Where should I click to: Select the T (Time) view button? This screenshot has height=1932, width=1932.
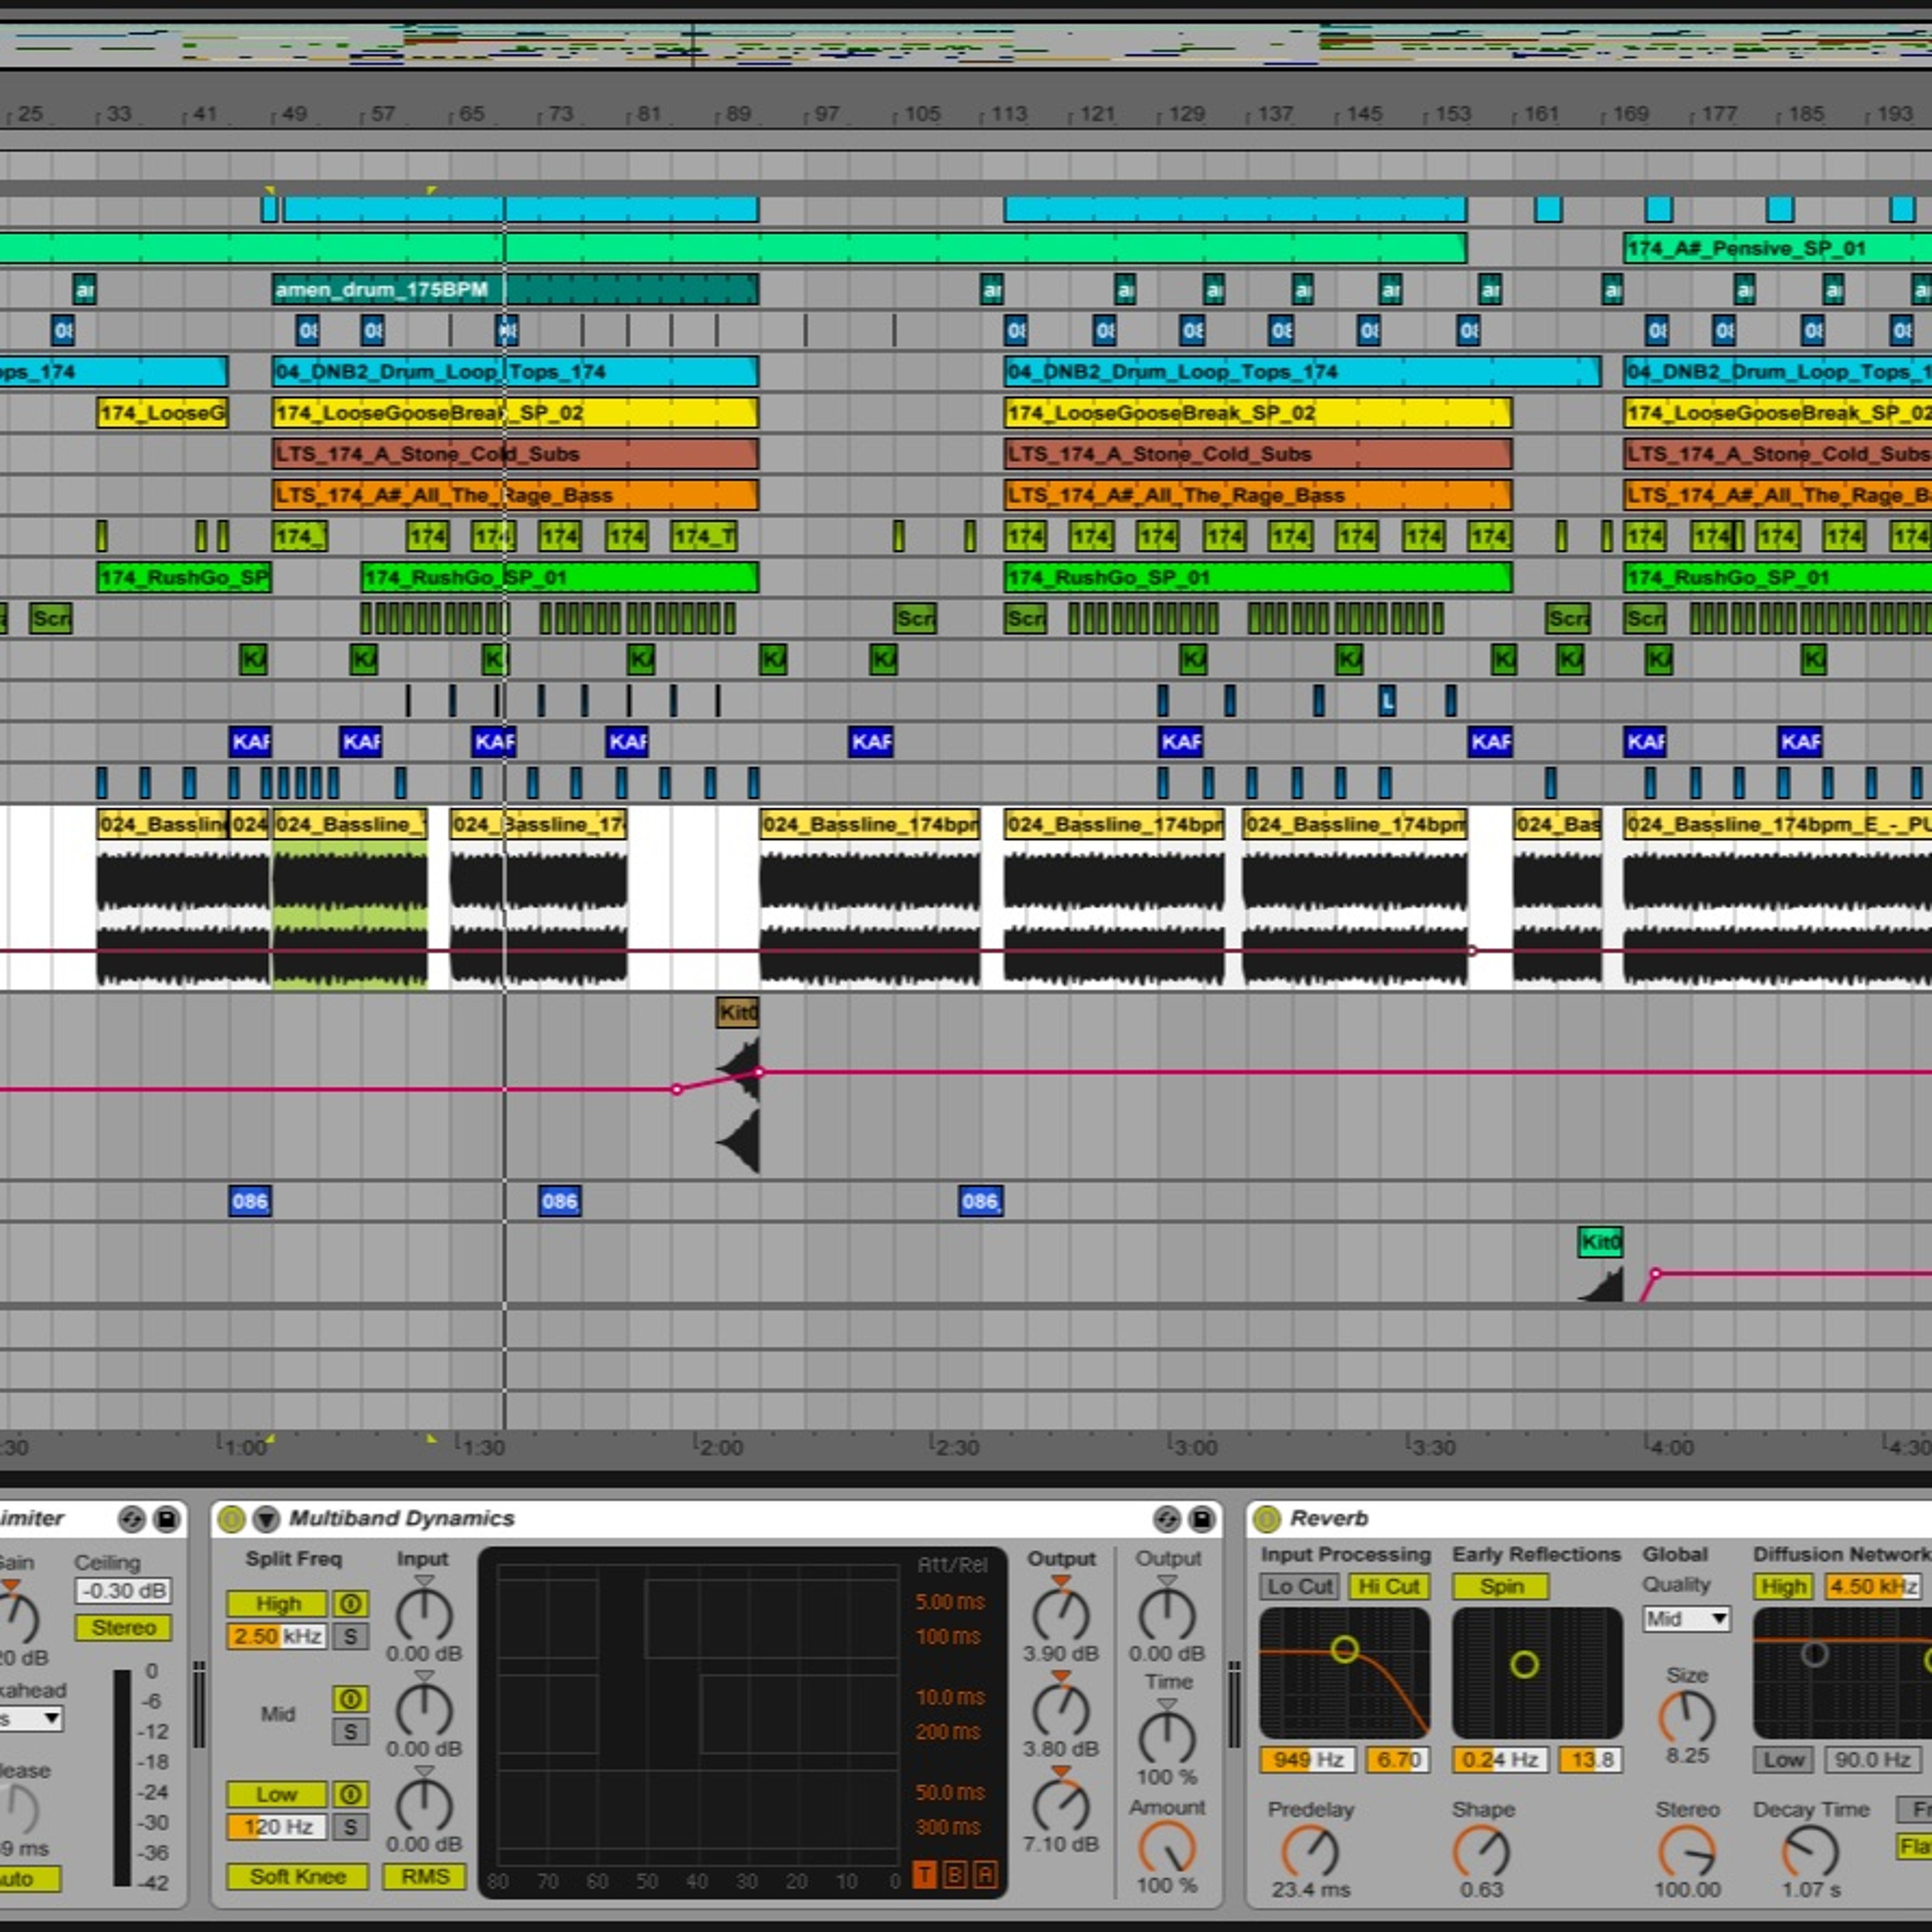(x=924, y=1874)
